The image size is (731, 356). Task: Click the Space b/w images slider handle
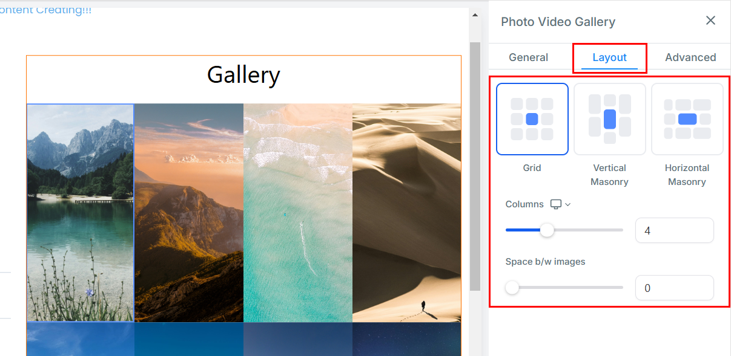[x=512, y=288]
